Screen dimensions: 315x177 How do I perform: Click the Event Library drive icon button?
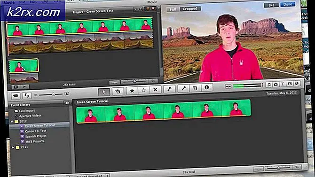67,103
